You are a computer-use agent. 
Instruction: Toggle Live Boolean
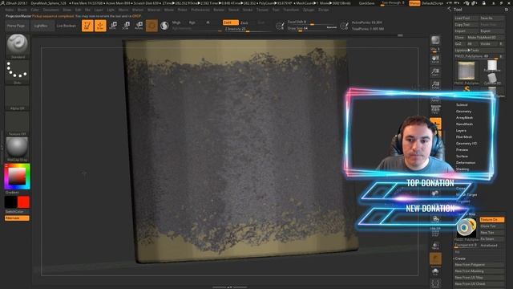point(66,26)
